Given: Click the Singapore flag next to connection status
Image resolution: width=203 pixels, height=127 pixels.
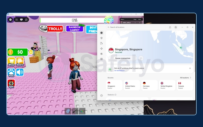Looking at the screenshot, I should (x=111, y=50).
